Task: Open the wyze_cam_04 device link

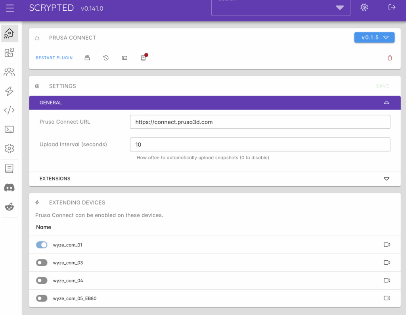Action: pyautogui.click(x=67, y=281)
